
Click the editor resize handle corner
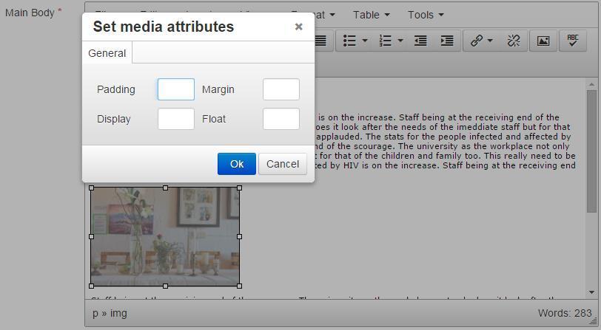pos(594,323)
